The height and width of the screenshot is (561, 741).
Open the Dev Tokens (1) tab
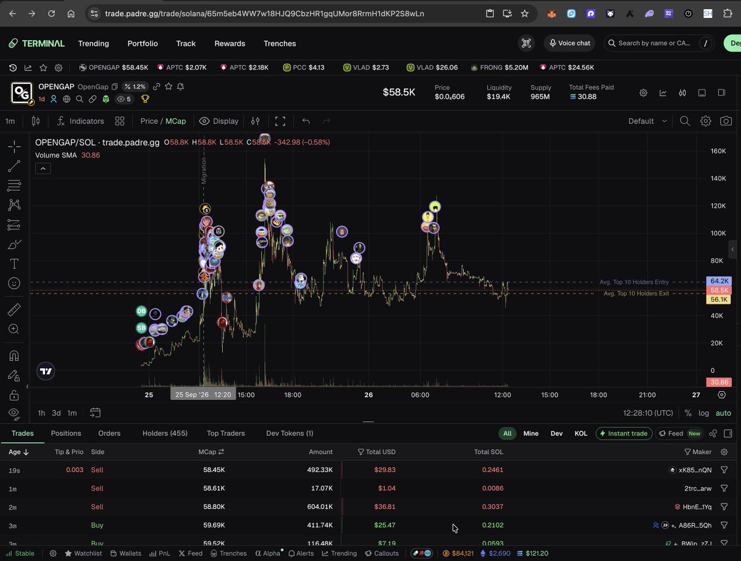point(290,433)
